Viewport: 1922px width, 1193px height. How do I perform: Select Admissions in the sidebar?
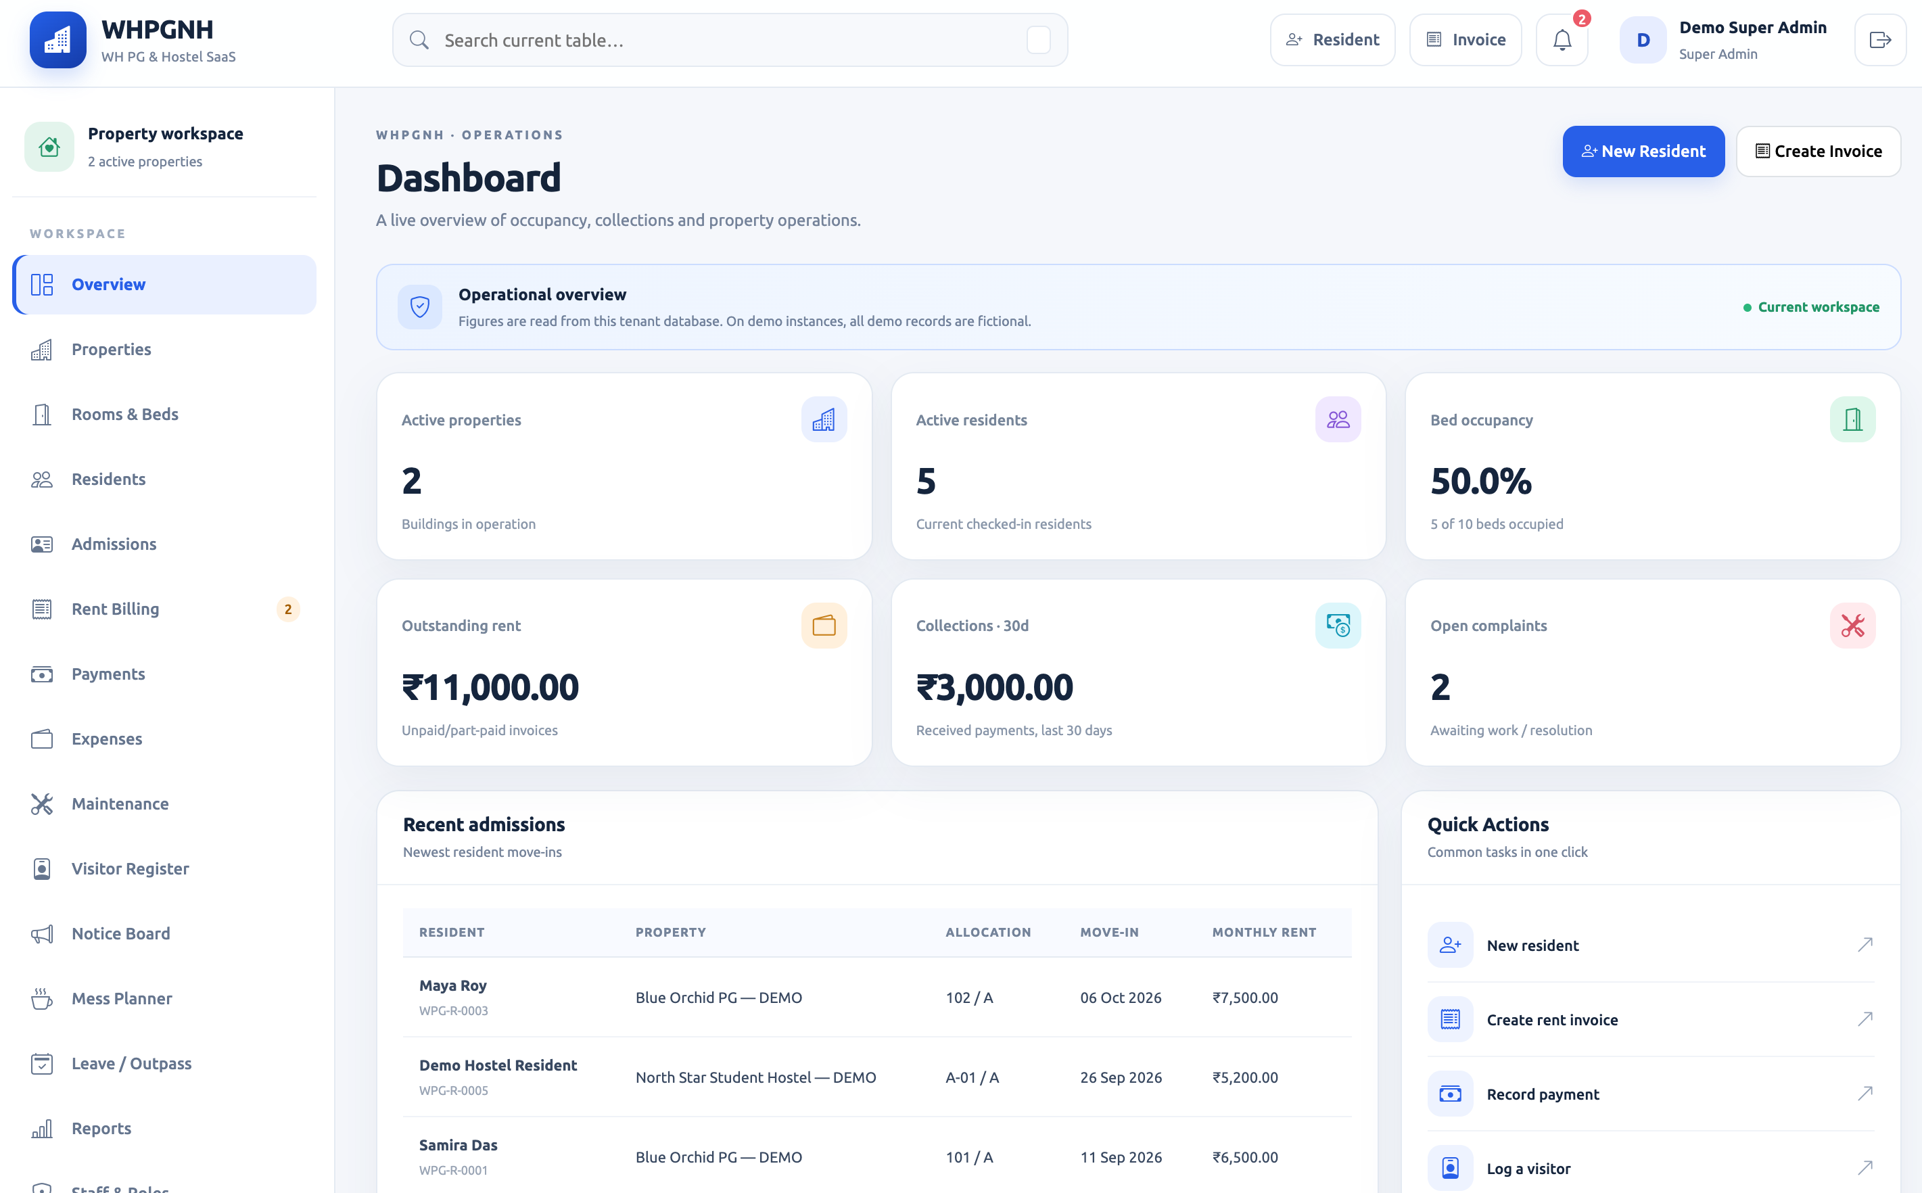164,544
